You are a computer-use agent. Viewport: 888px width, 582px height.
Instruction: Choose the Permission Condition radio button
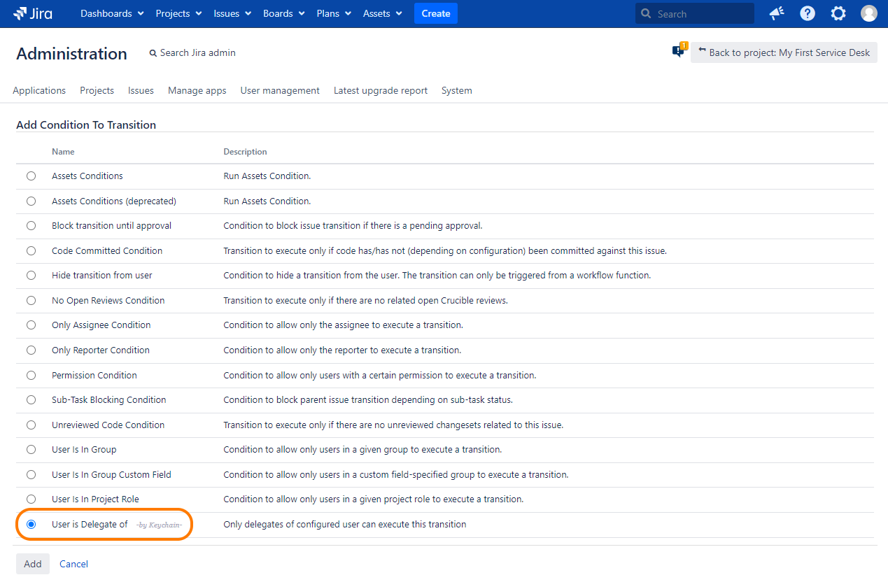[x=31, y=375]
